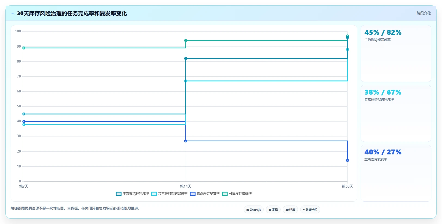Toggle the 主数据清理完成率 legend series
The width and height of the screenshot is (442, 224).
132,194
